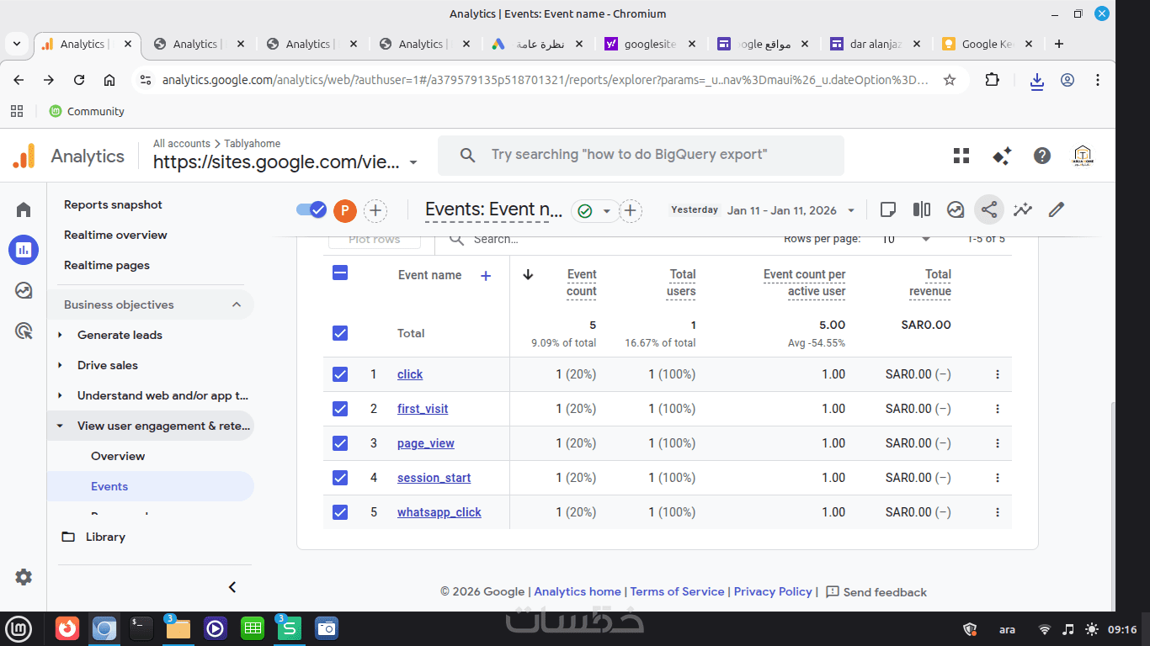Viewport: 1150px width, 646px height.
Task: Uncheck the select-all header checkbox
Action: tap(340, 273)
